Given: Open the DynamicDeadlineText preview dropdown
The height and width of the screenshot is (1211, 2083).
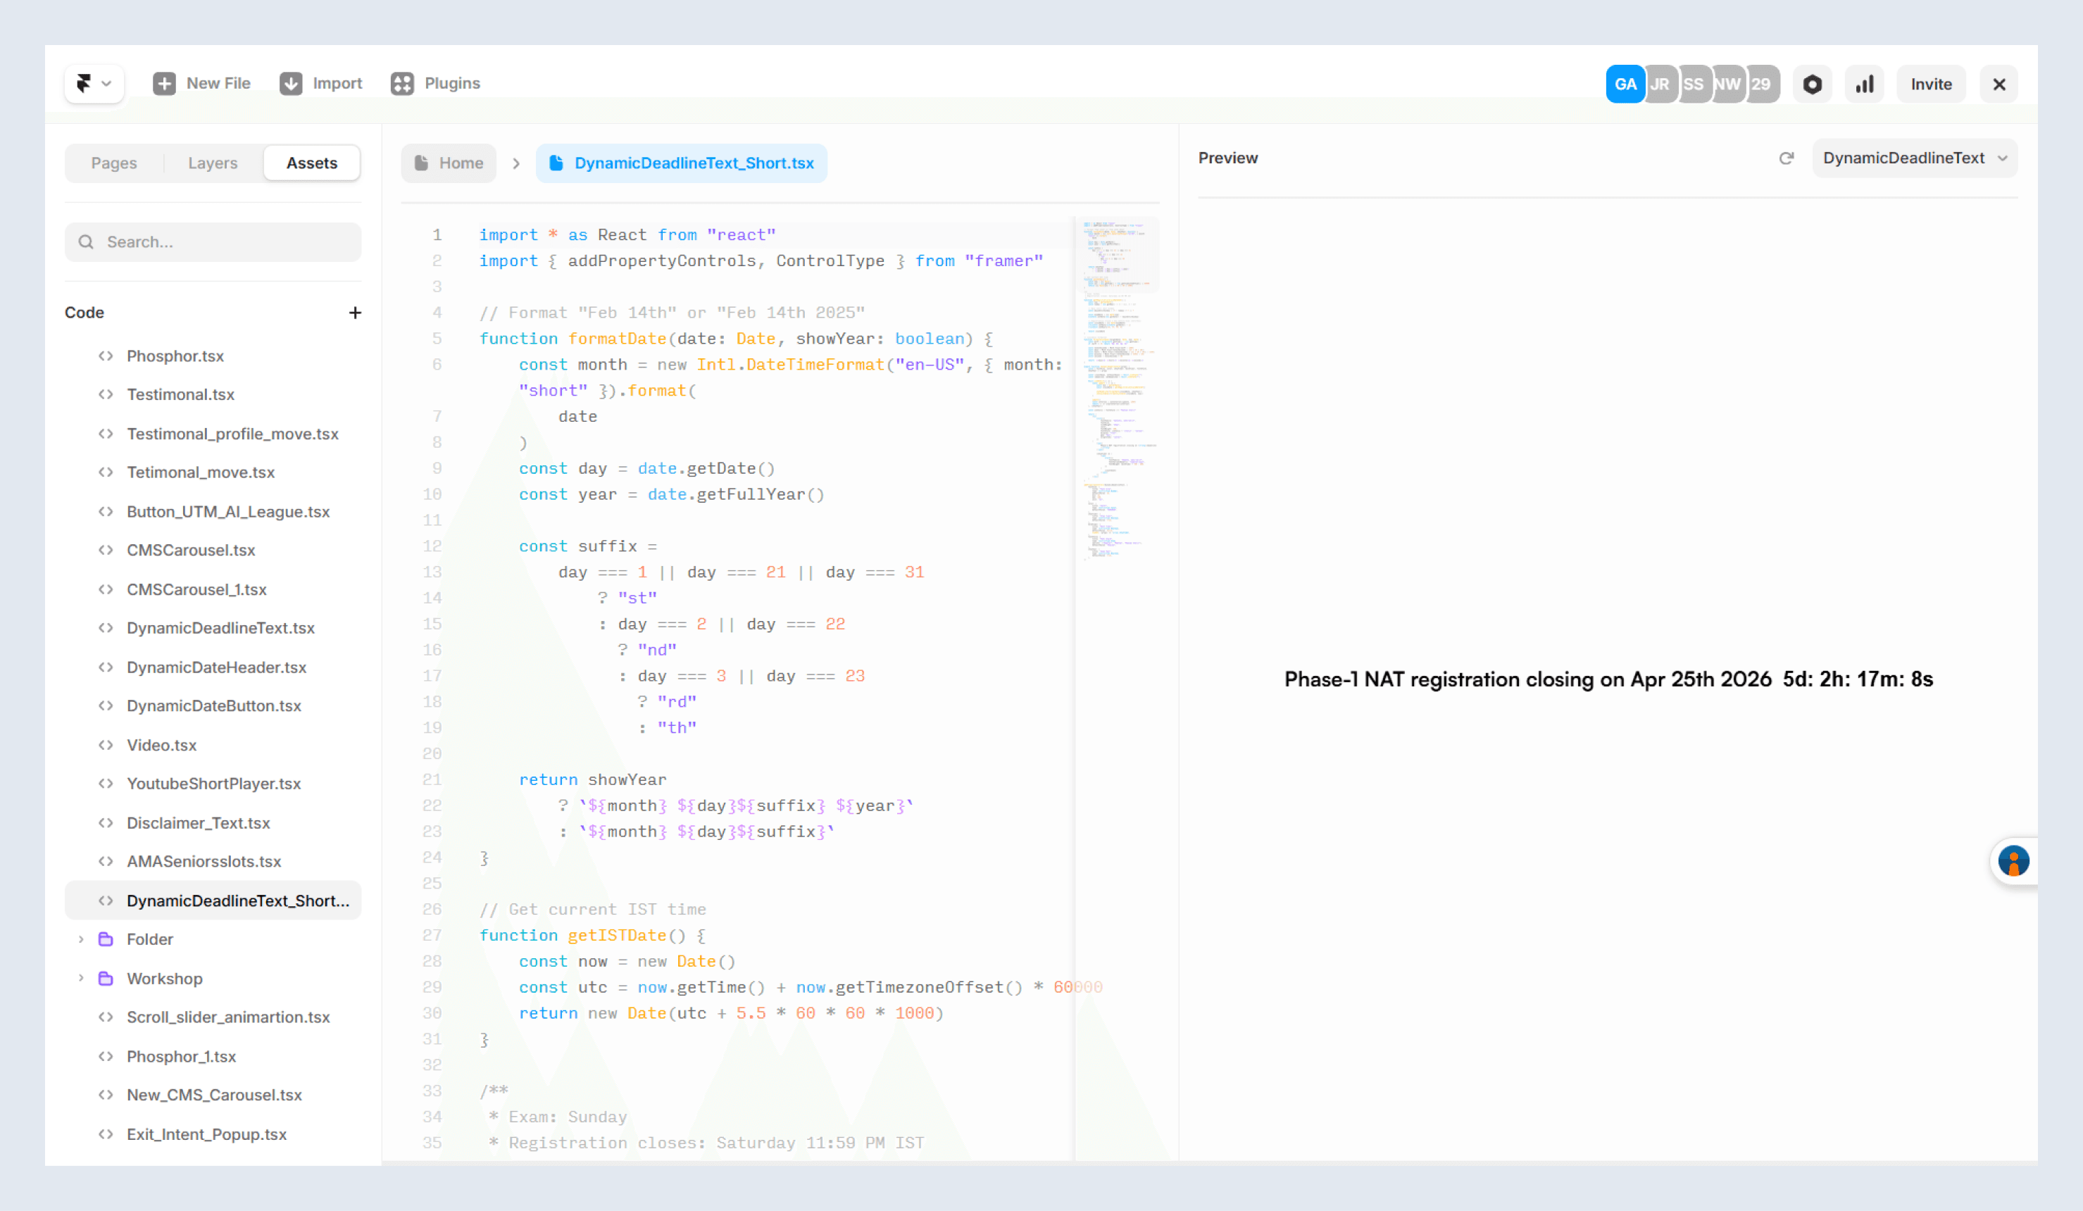Looking at the screenshot, I should point(1913,158).
